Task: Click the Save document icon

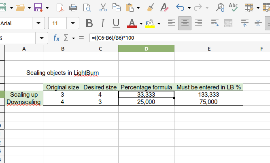Action: click(38, 7)
